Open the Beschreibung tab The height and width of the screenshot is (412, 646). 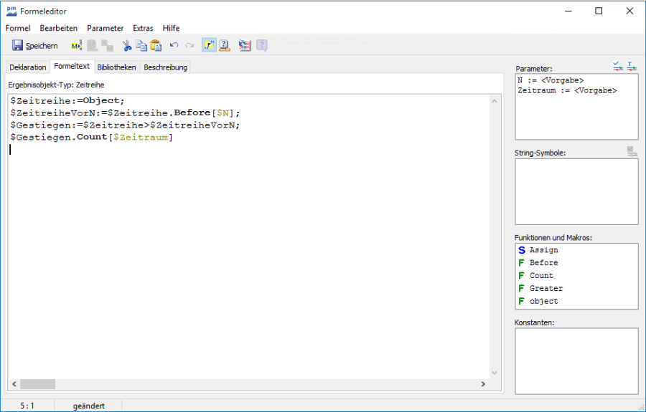tap(165, 67)
